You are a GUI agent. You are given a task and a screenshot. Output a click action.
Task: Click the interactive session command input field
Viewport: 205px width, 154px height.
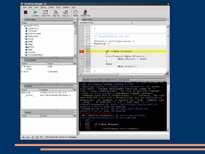[124, 133]
